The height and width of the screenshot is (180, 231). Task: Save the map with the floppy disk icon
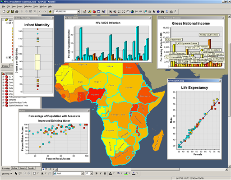click(x=12, y=12)
